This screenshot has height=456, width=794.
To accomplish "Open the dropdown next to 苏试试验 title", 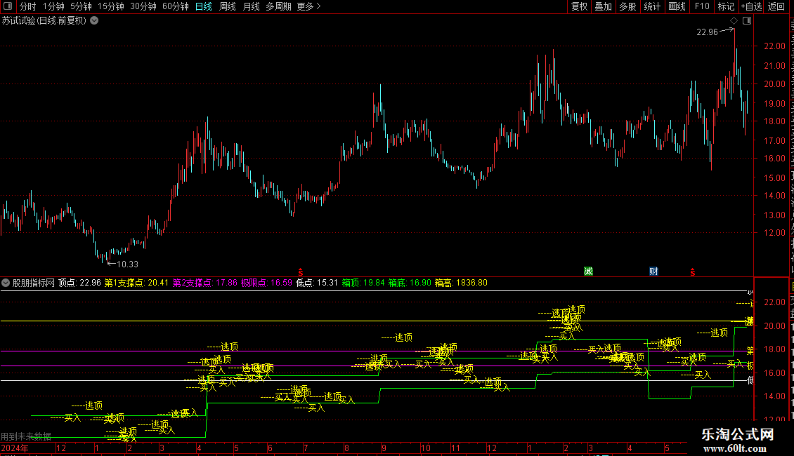I will pos(94,21).
